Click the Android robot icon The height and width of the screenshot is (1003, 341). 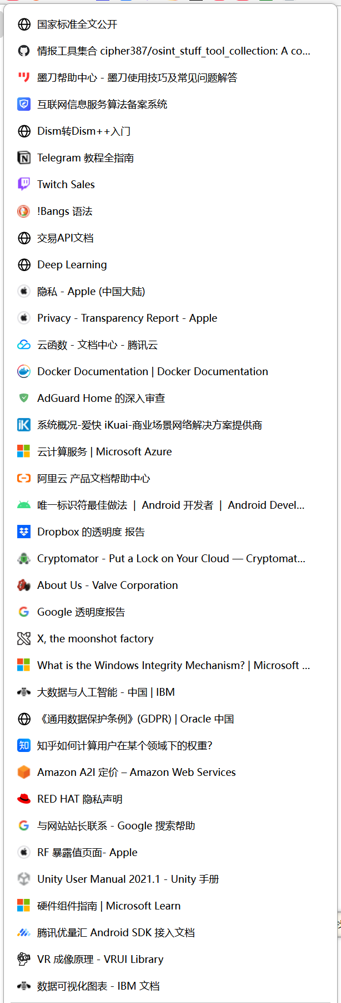tap(24, 505)
